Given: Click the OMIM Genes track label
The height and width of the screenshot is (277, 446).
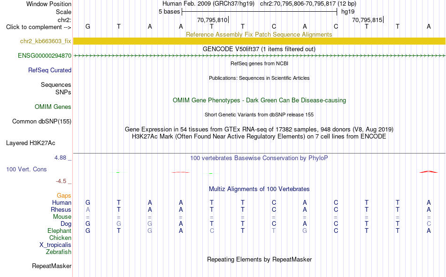Looking at the screenshot, I should [53, 107].
